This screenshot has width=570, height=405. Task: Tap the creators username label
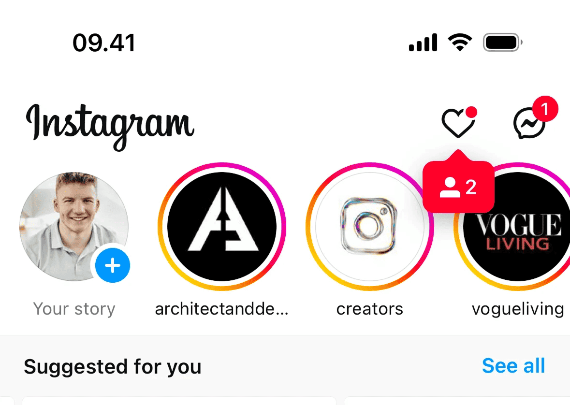369,309
